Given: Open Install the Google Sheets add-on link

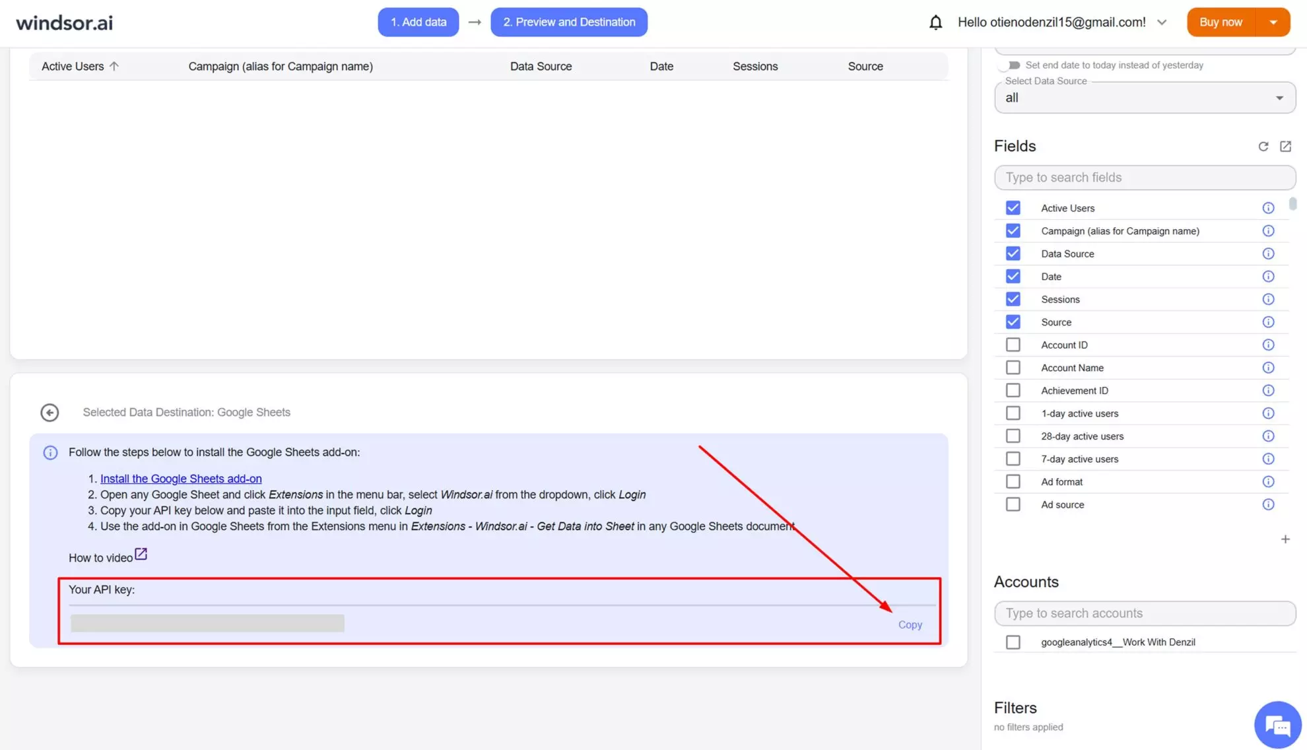Looking at the screenshot, I should [181, 479].
